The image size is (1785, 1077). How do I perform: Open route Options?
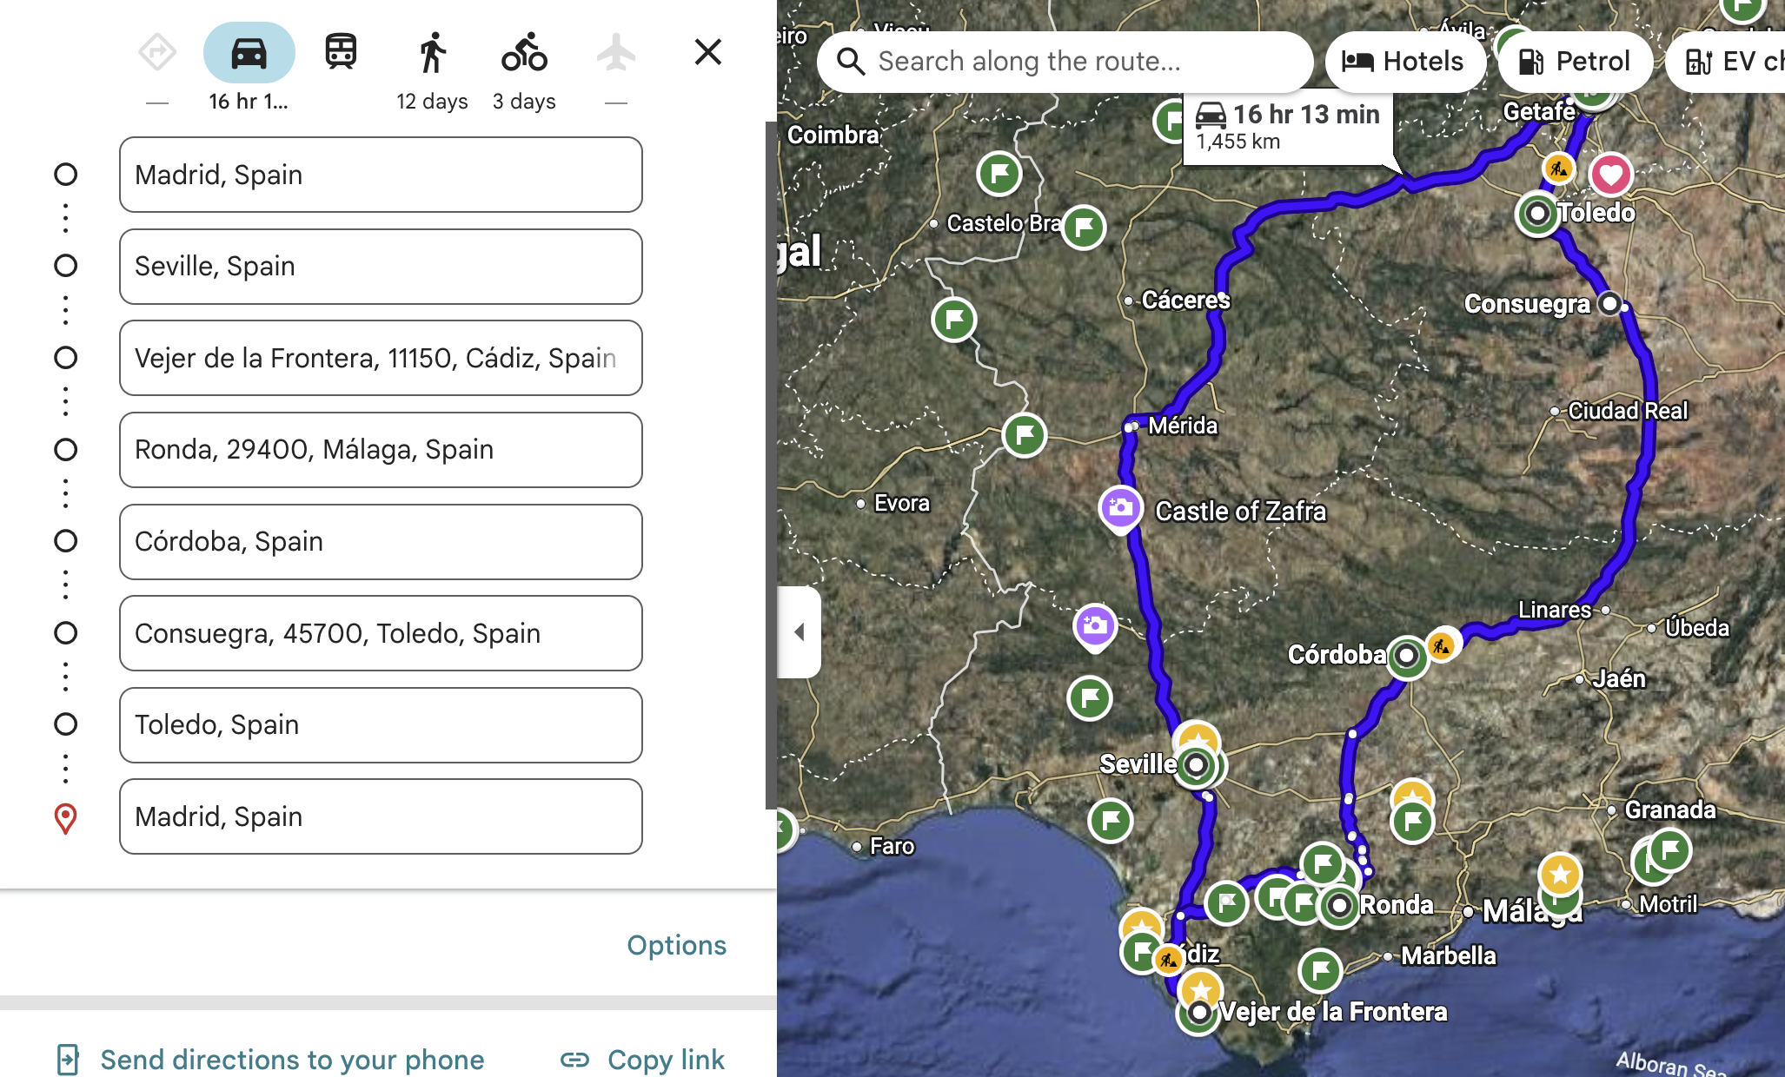point(676,945)
